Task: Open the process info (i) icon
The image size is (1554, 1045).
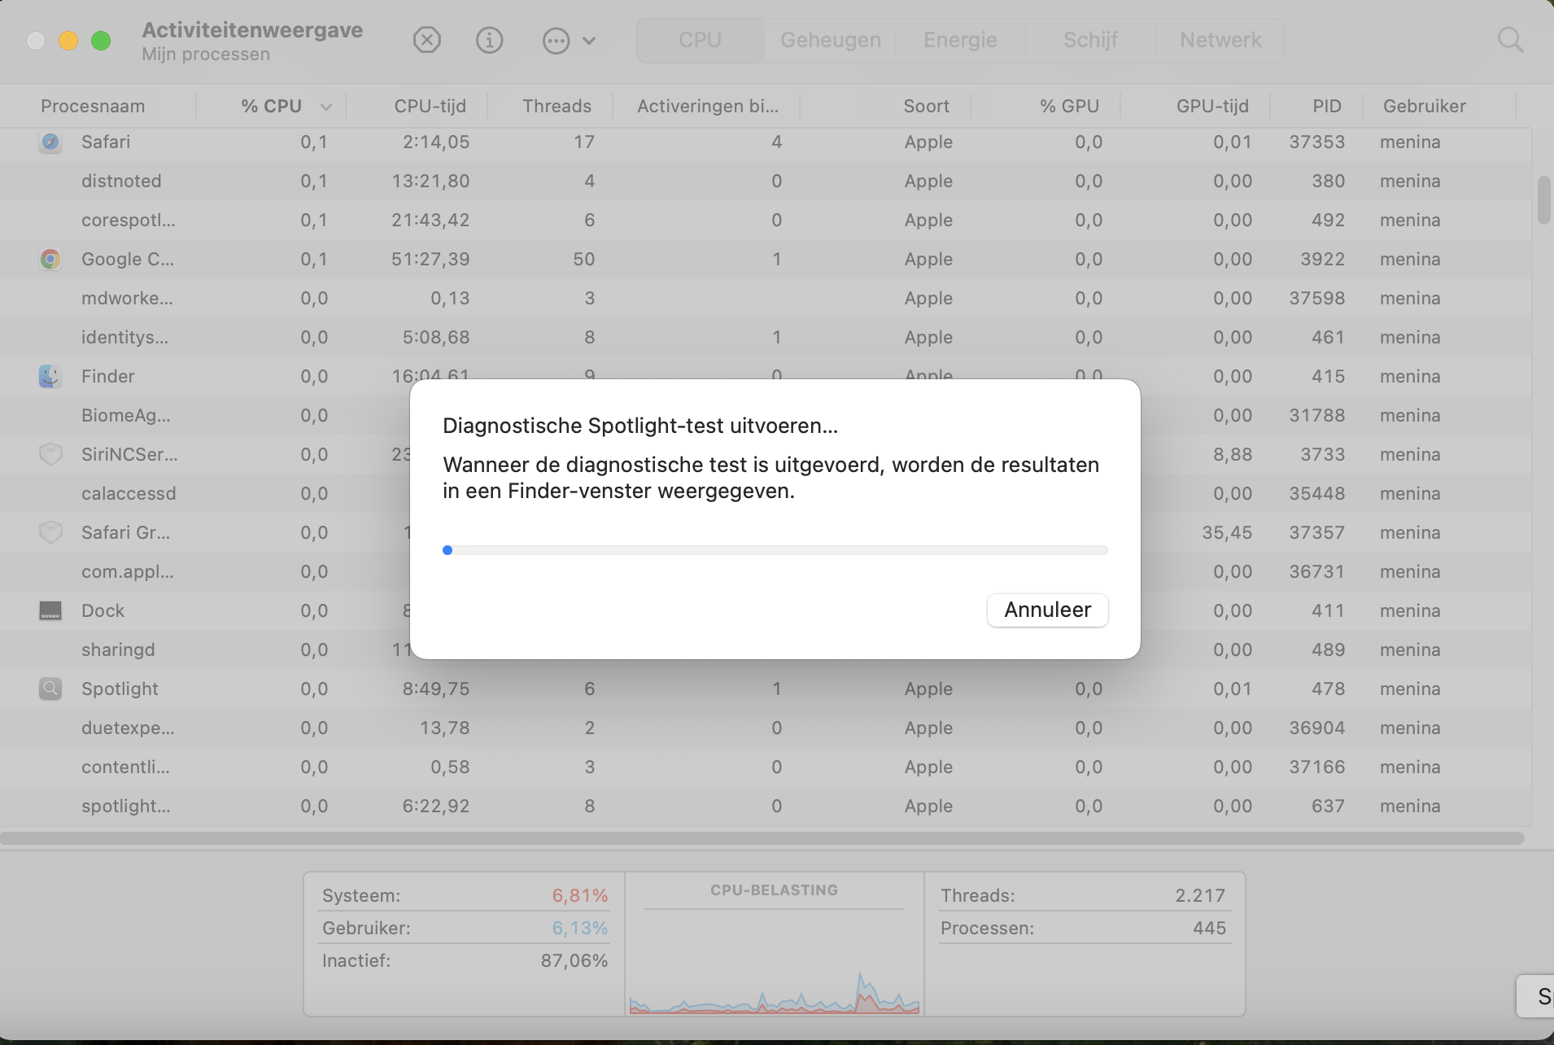Action: coord(489,39)
